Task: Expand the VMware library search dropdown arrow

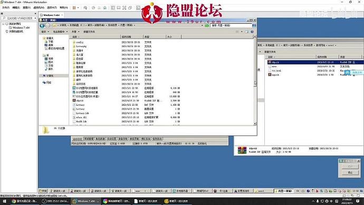Action: tap(35, 18)
